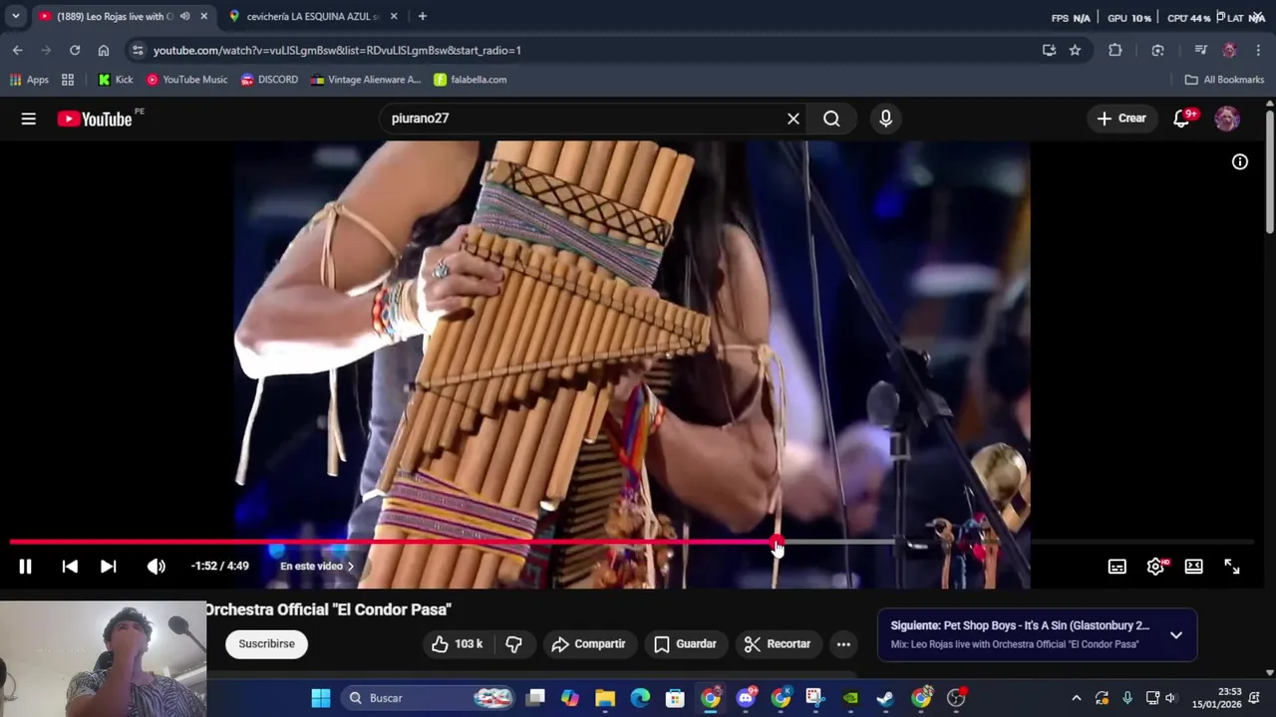Switch to the Leo Rojas YouTube tab
Viewport: 1276px width, 717px height.
pos(115,16)
